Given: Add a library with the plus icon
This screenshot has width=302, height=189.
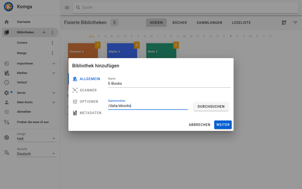Looking at the screenshot, I should (44, 32).
